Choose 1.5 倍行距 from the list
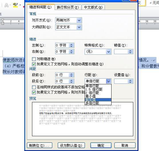Screen dimensions: 159x151 [x=98, y=89]
